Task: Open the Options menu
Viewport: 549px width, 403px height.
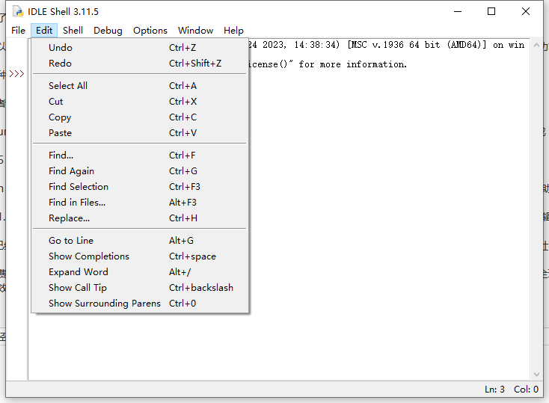Action: pyautogui.click(x=150, y=31)
